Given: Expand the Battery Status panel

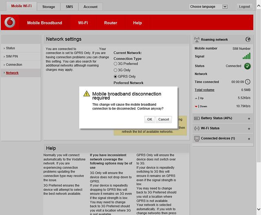Looking at the screenshot, I should point(249,119).
